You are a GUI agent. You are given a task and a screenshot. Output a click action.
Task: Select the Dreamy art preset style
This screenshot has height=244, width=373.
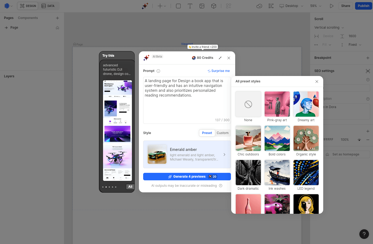(x=306, y=104)
